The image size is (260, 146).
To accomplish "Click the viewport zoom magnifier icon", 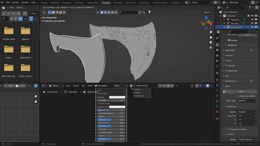I will (x=210, y=32).
